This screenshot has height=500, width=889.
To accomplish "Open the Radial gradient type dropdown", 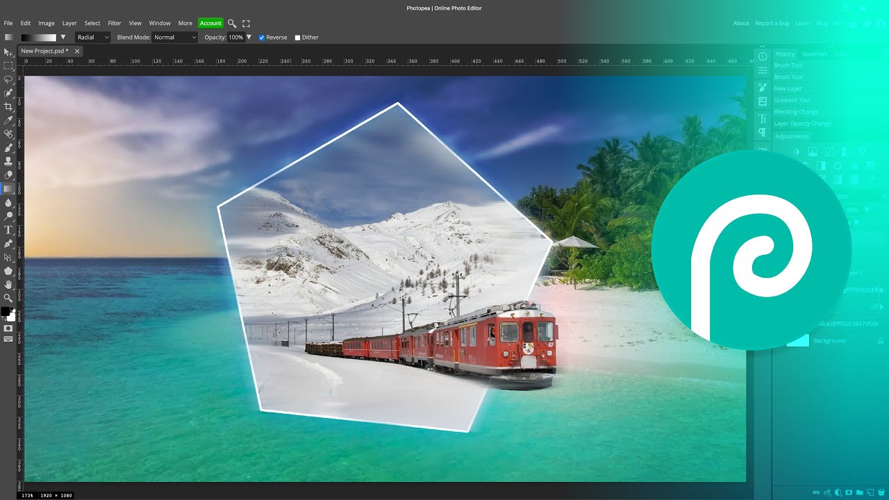I will click(93, 37).
